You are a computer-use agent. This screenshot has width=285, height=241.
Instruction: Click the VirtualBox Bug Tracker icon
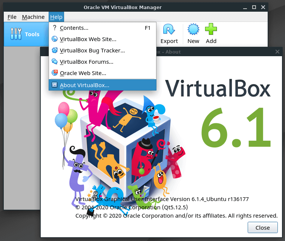click(54, 50)
